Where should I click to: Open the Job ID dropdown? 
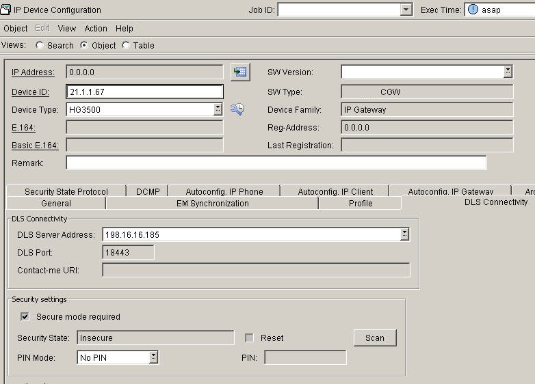coord(406,10)
